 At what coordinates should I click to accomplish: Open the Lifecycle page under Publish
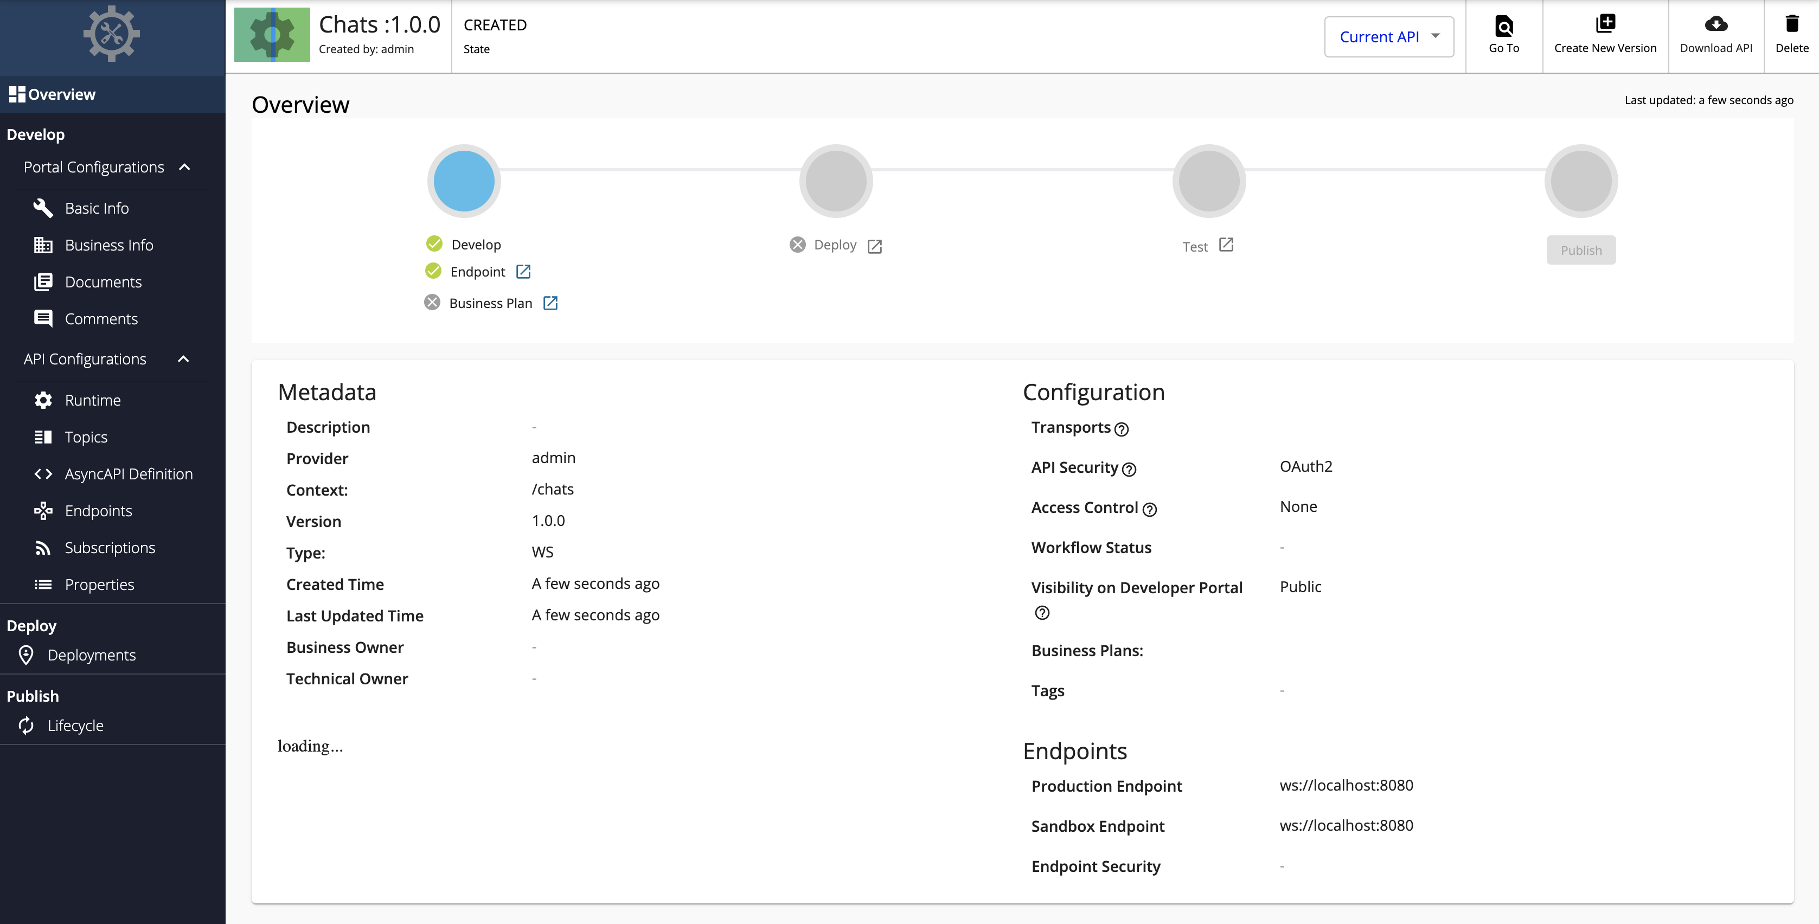pyautogui.click(x=74, y=725)
